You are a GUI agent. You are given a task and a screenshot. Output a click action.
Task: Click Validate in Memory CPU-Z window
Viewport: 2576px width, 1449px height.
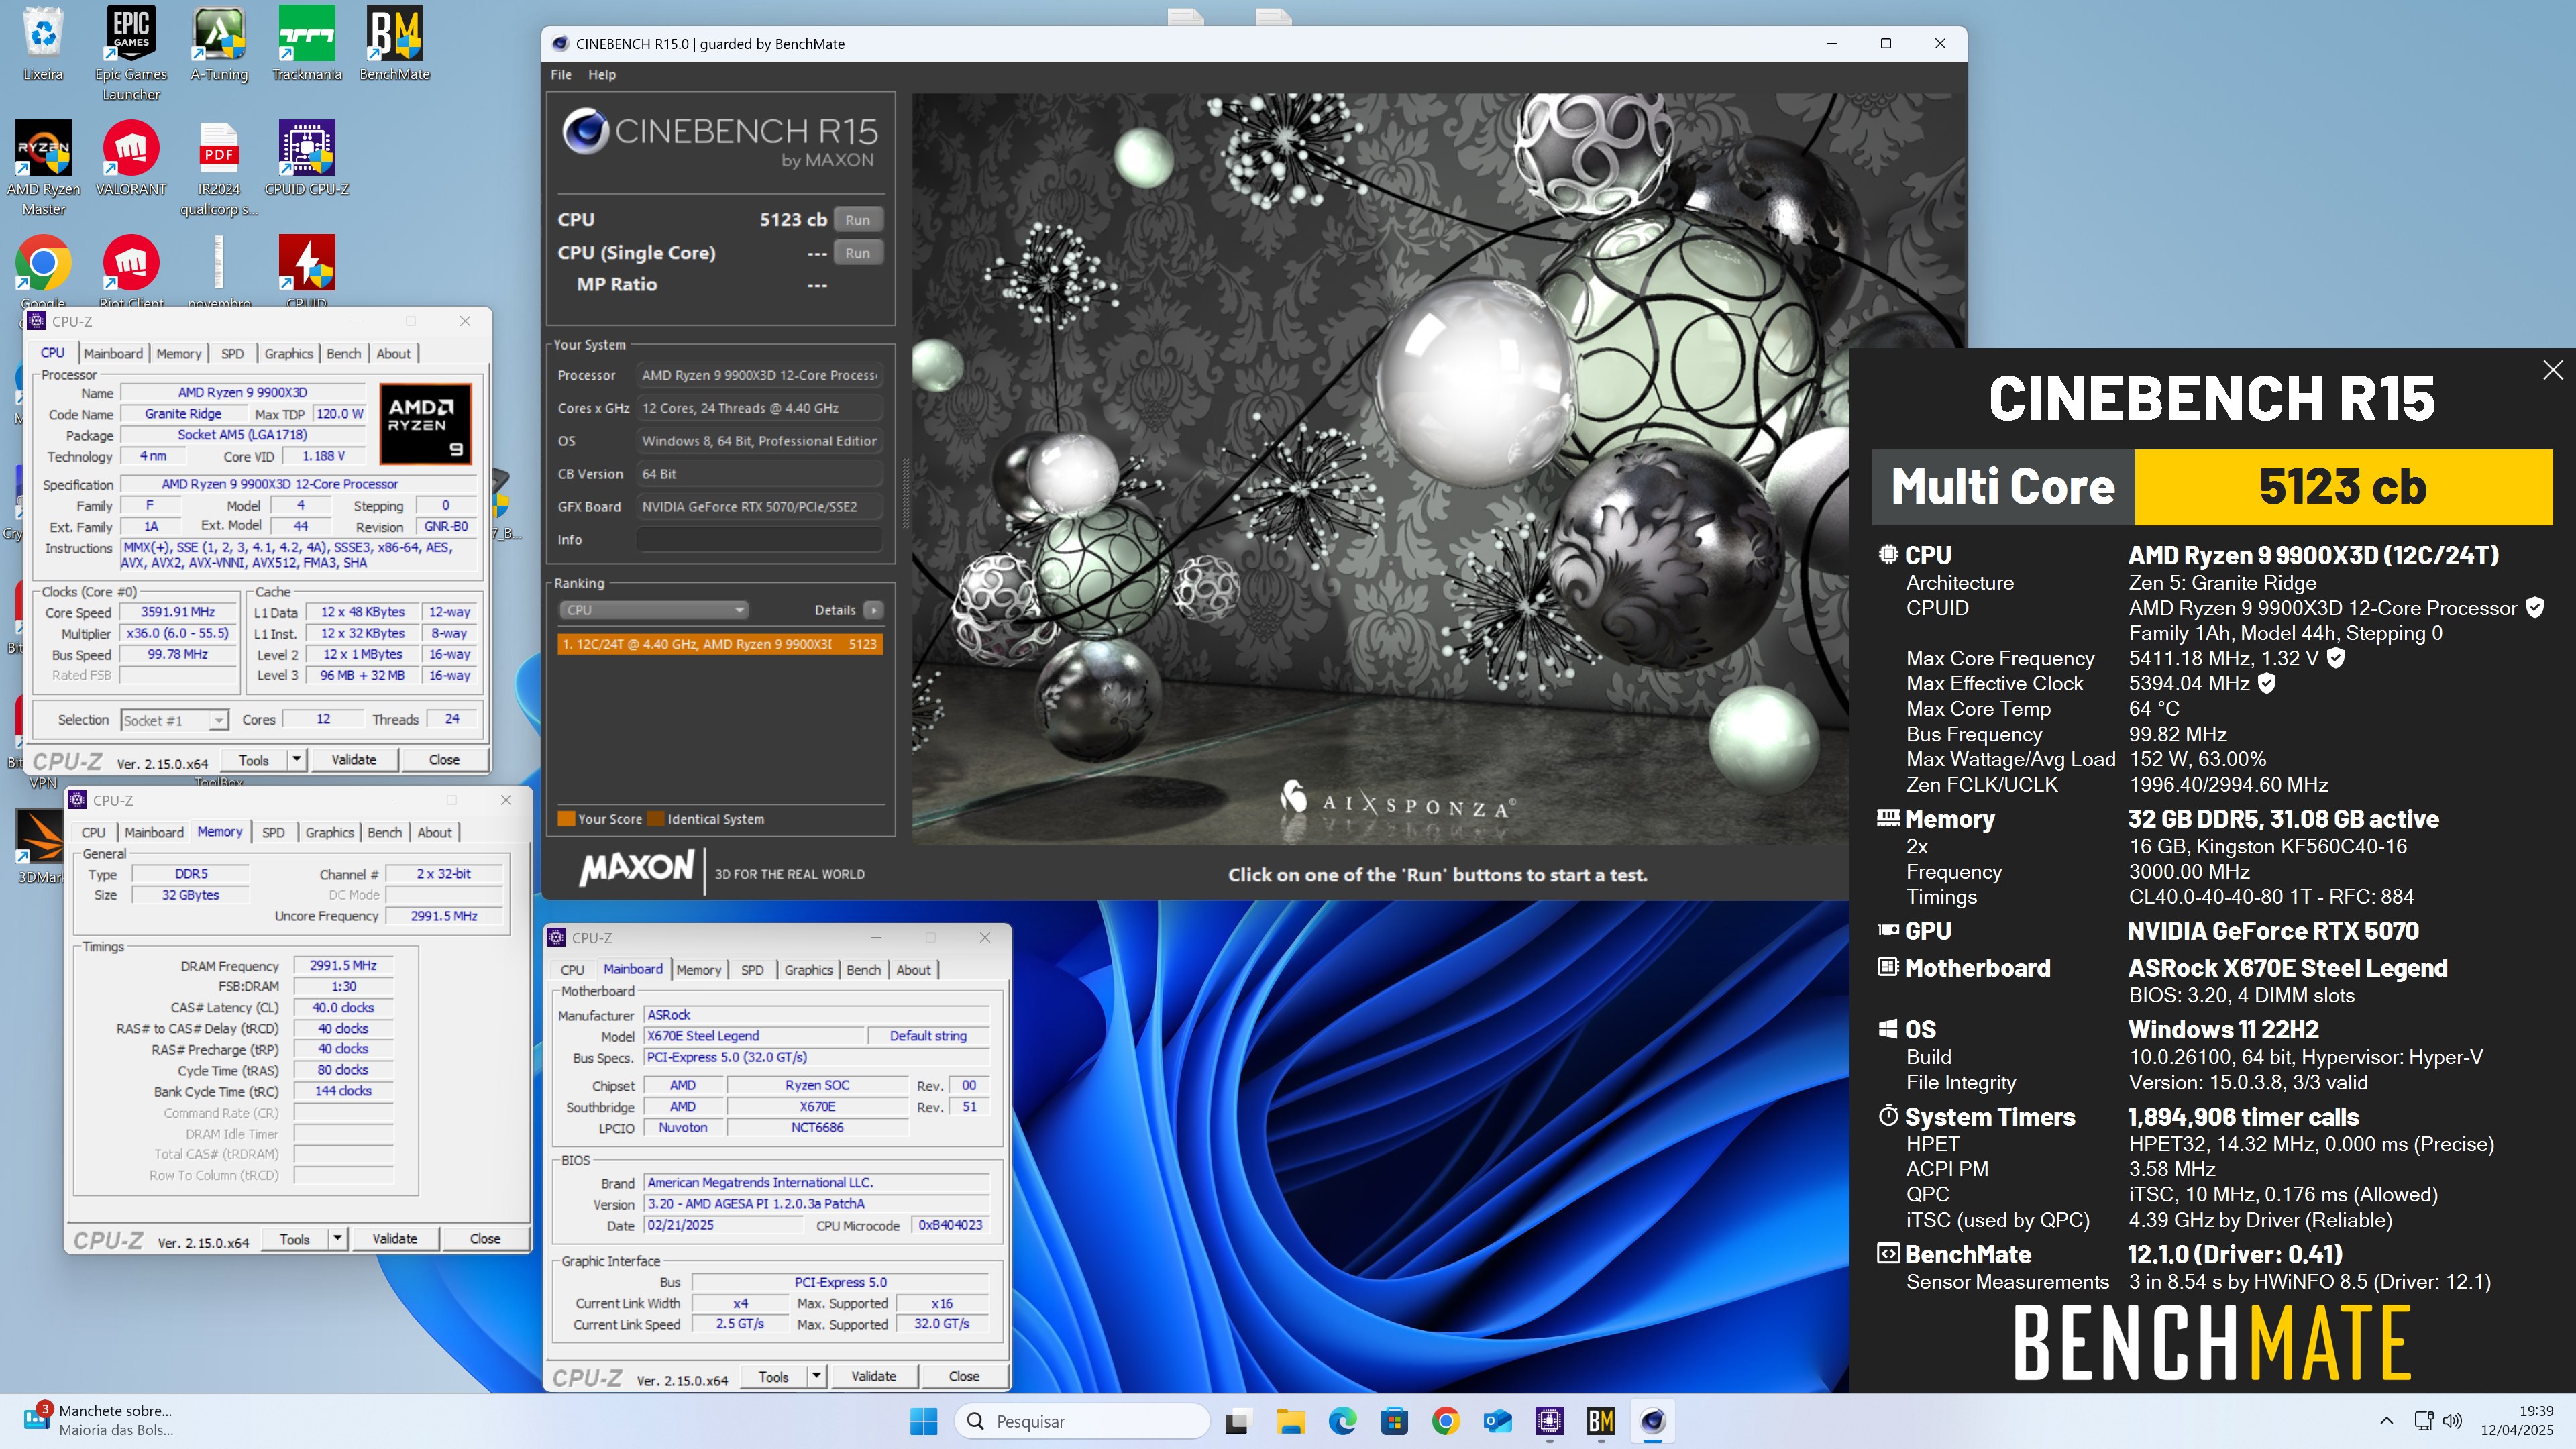[x=395, y=1239]
